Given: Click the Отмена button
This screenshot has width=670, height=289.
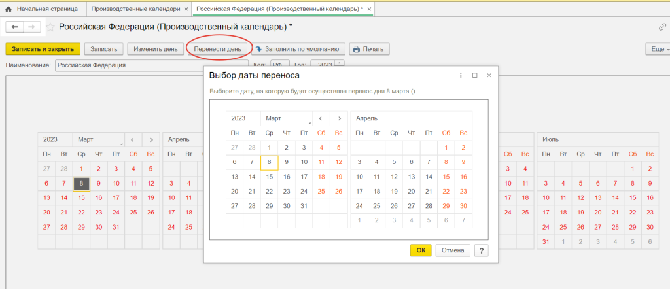Looking at the screenshot, I should point(453,250).
